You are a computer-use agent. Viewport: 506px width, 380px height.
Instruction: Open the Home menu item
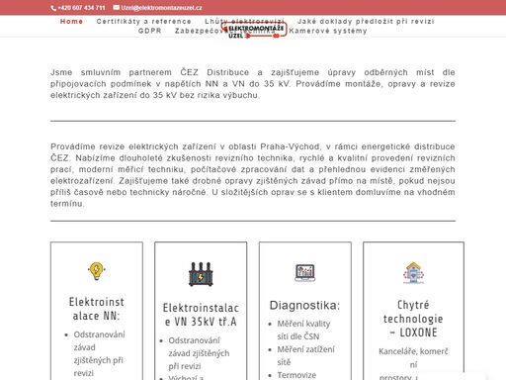(x=71, y=22)
